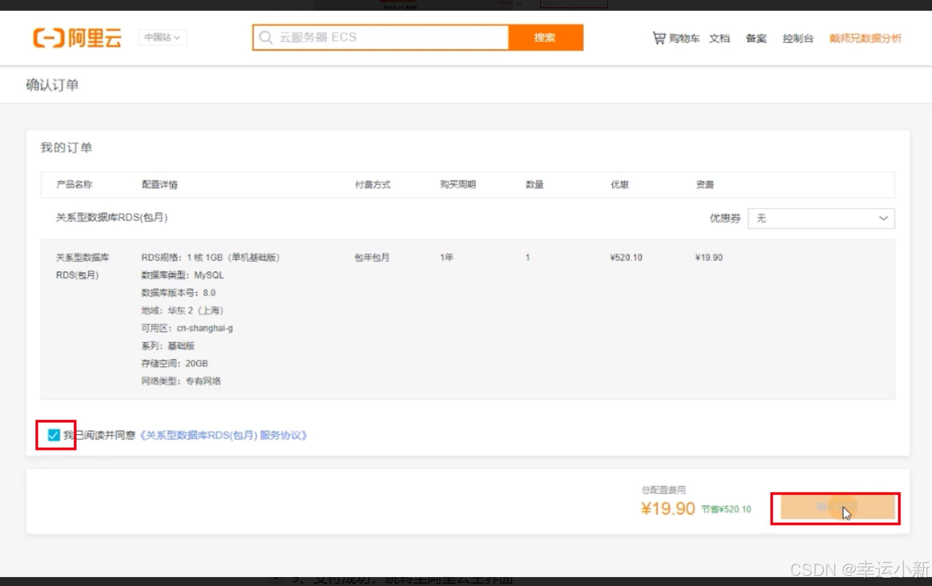Click the orange confirm payment button
This screenshot has width=932, height=586.
click(x=837, y=508)
